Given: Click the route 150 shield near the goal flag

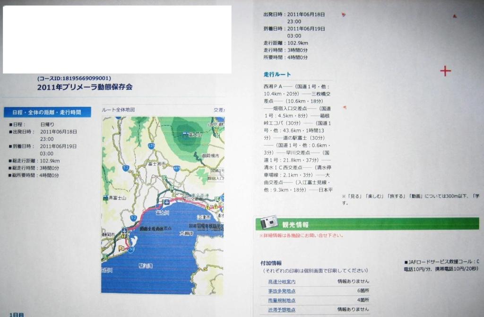Looking at the screenshot, I should (131, 249).
